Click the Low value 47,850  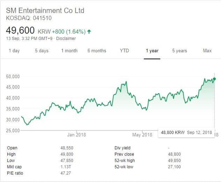pos(67,161)
